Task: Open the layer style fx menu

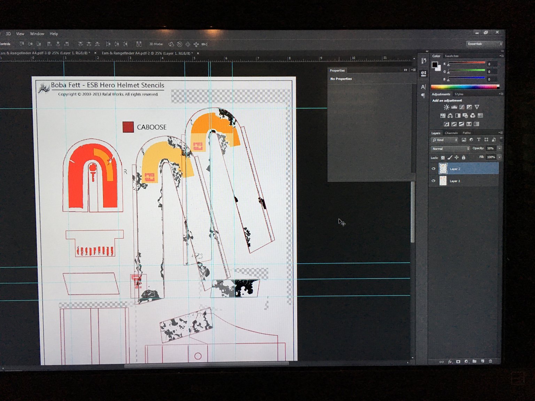Action: tap(450, 362)
